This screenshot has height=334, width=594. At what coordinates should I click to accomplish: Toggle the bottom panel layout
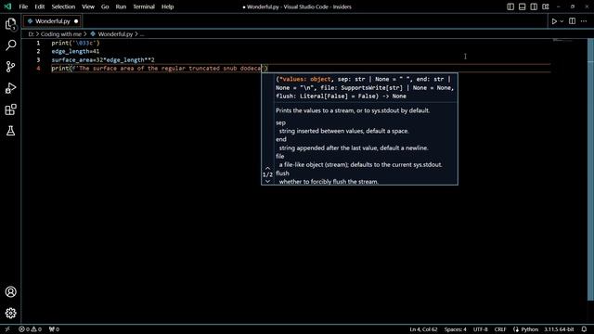522,6
